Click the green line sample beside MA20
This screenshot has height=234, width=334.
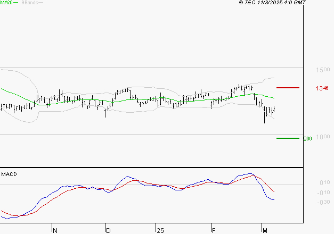click(x=16, y=3)
